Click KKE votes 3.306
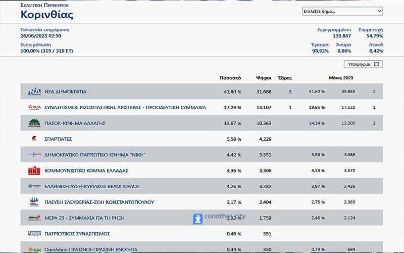This screenshot has height=253, width=404. 265,171
